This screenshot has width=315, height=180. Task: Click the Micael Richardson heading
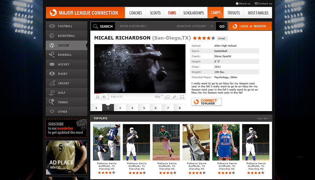[122, 38]
